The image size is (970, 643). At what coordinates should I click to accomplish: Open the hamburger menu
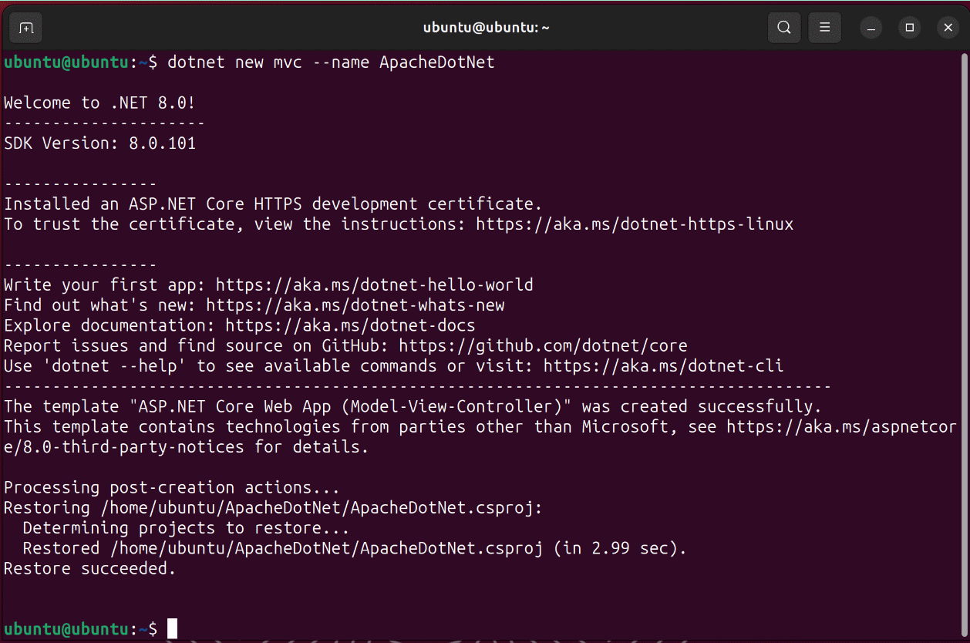point(824,28)
